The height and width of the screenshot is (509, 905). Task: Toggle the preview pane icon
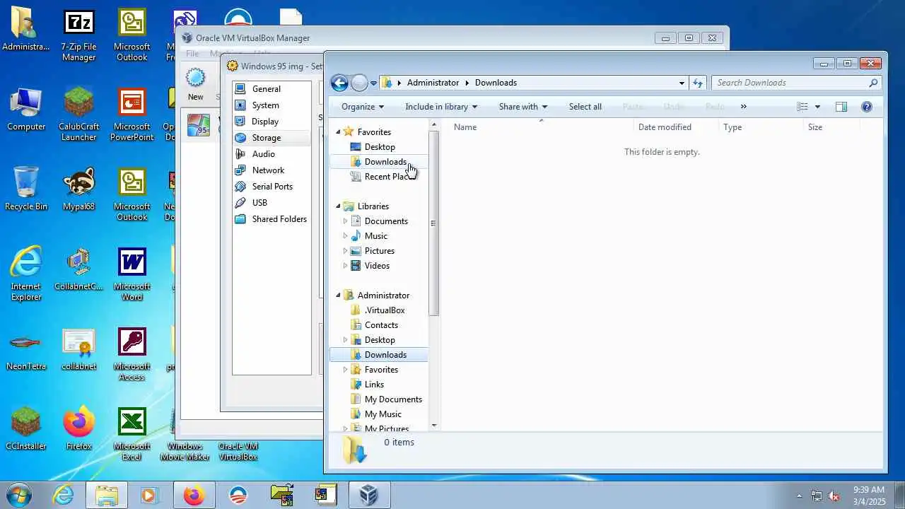point(841,107)
